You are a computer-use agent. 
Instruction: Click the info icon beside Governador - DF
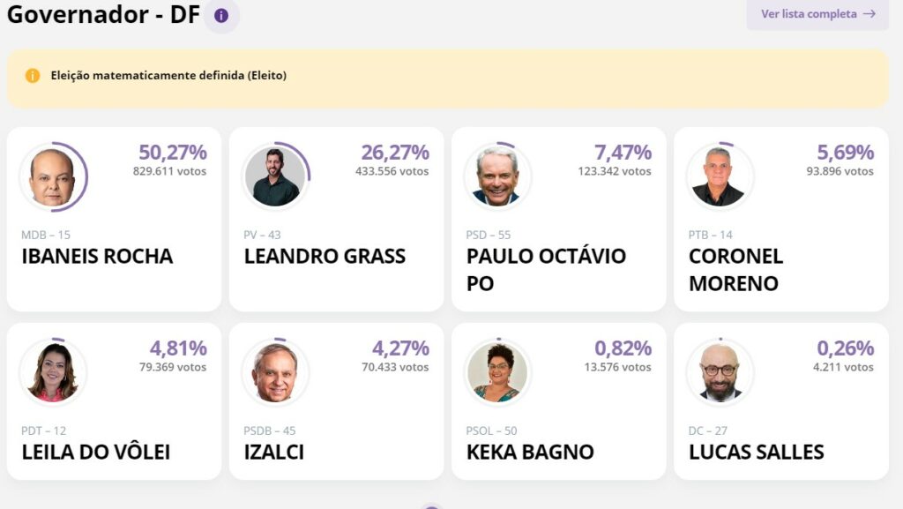[x=221, y=16]
